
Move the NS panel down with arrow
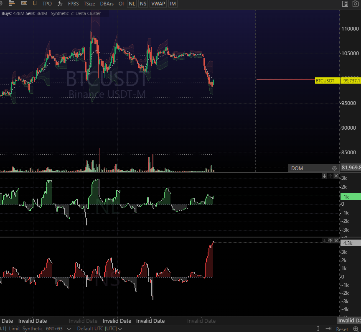point(324,241)
